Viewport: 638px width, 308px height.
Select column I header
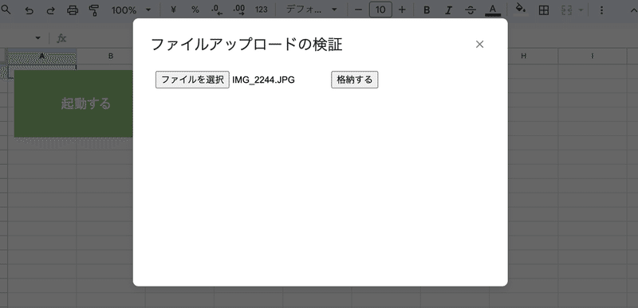coord(593,56)
